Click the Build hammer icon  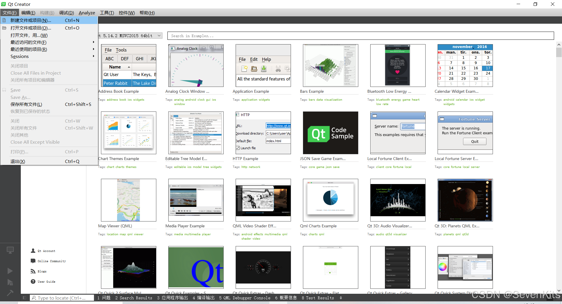click(x=10, y=293)
